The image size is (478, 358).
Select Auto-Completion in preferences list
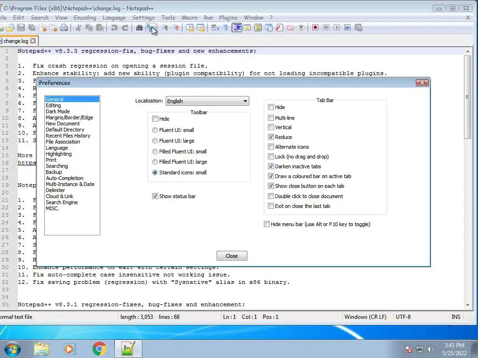(64, 178)
